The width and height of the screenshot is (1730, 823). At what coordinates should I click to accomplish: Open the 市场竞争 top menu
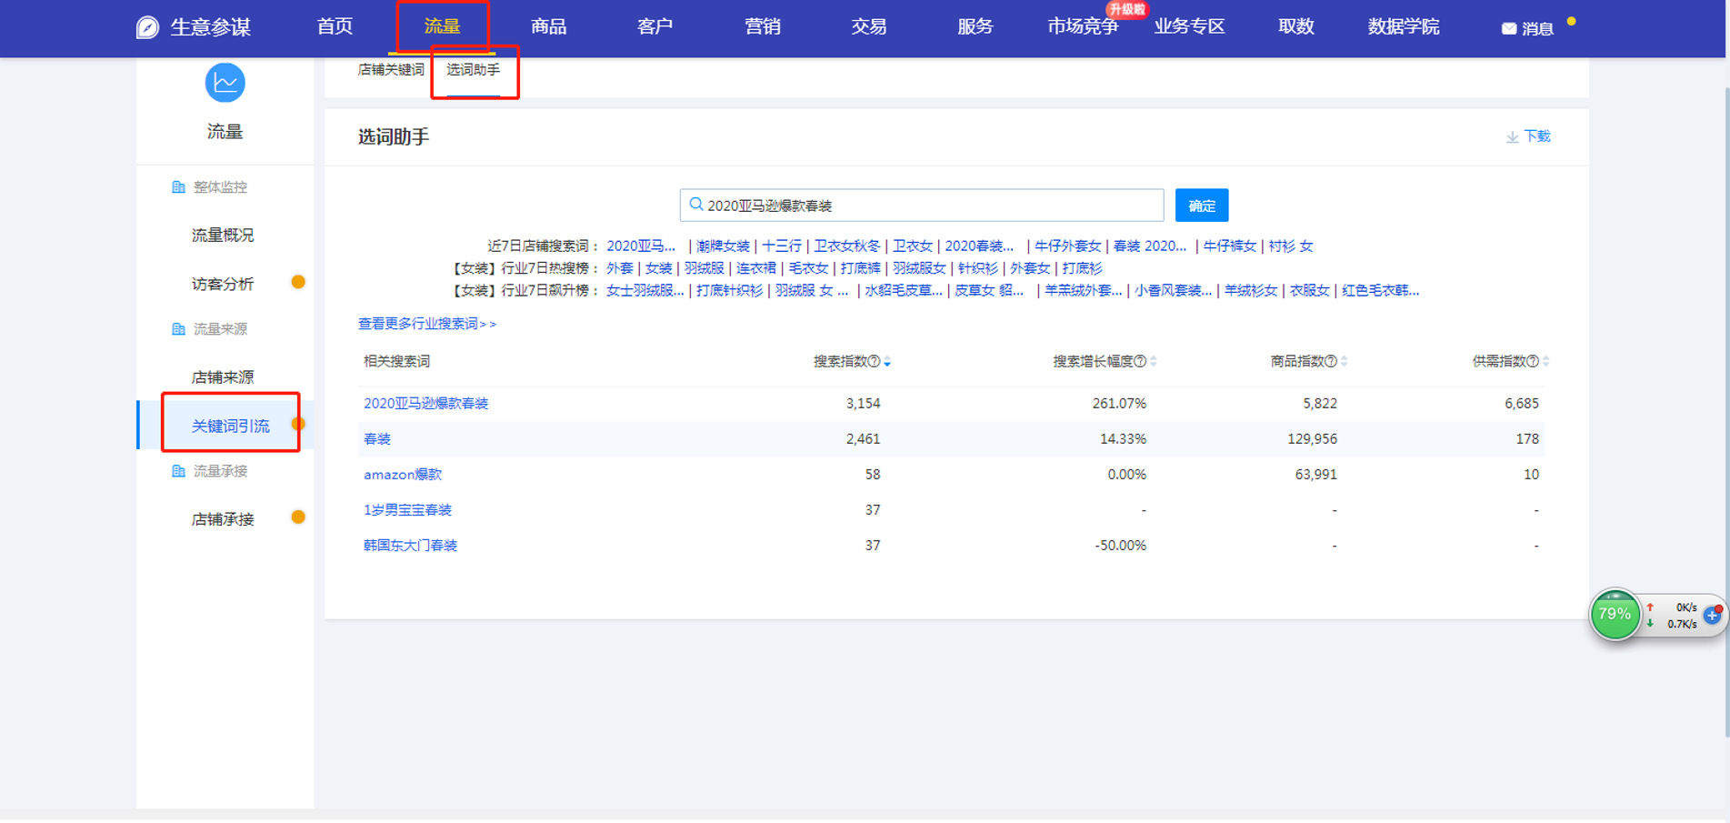pos(1083,26)
